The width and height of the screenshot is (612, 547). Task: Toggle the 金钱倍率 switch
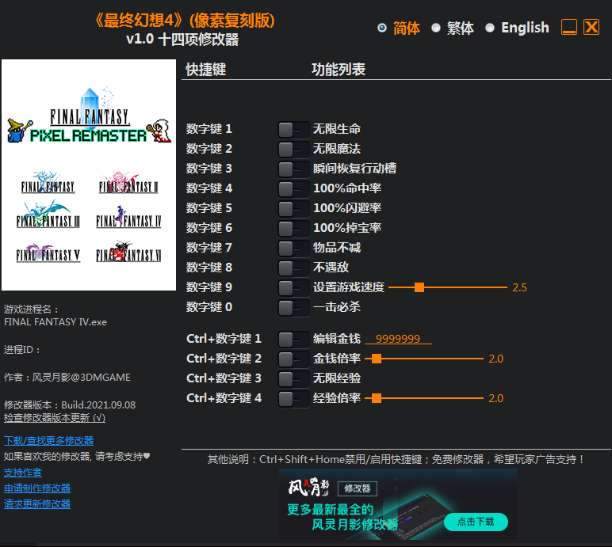click(x=293, y=359)
